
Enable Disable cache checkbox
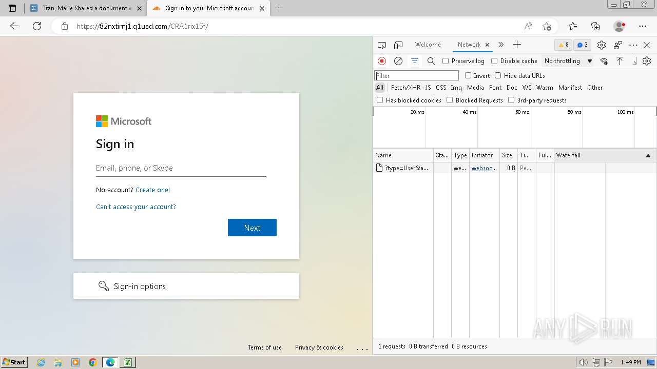coord(494,61)
